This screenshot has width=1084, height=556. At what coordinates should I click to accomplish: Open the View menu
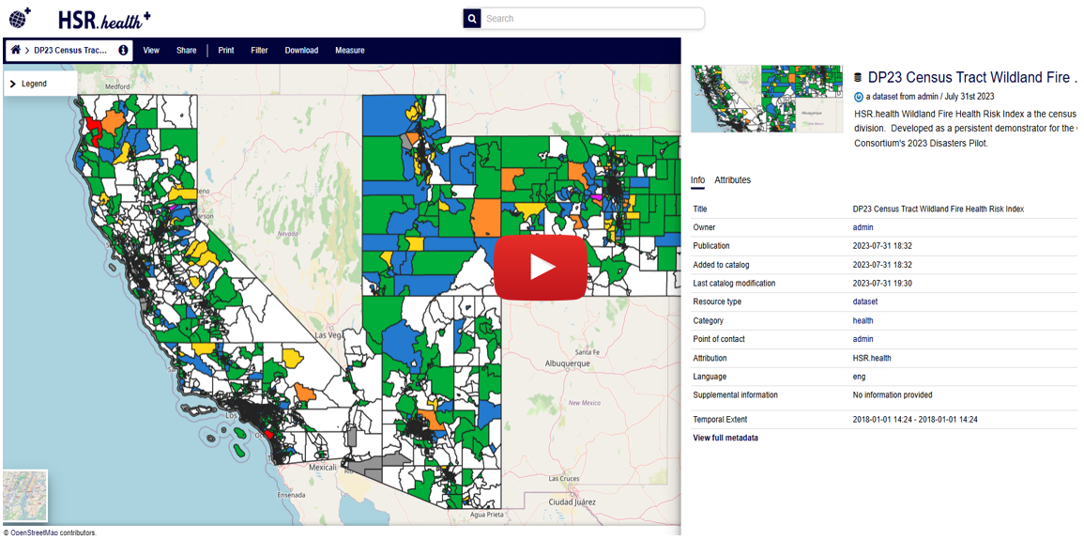150,51
